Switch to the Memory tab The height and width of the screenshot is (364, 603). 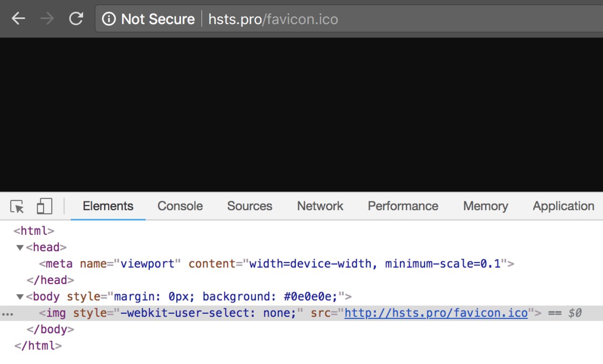coord(485,206)
